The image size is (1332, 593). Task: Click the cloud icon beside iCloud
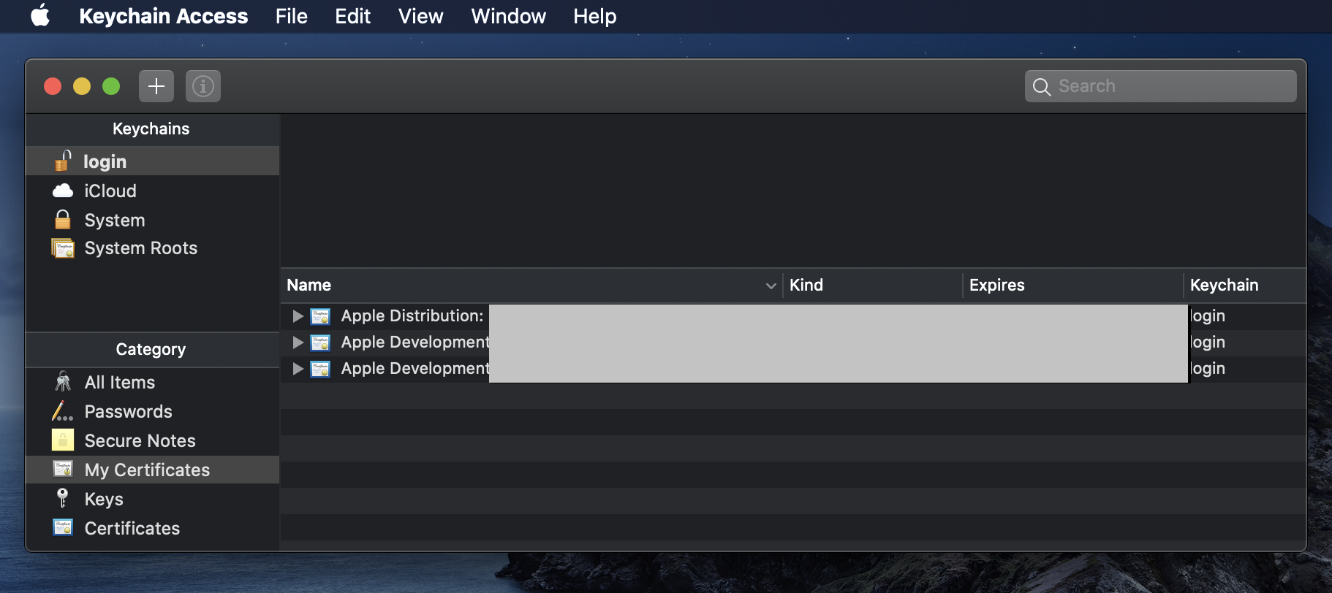(63, 191)
